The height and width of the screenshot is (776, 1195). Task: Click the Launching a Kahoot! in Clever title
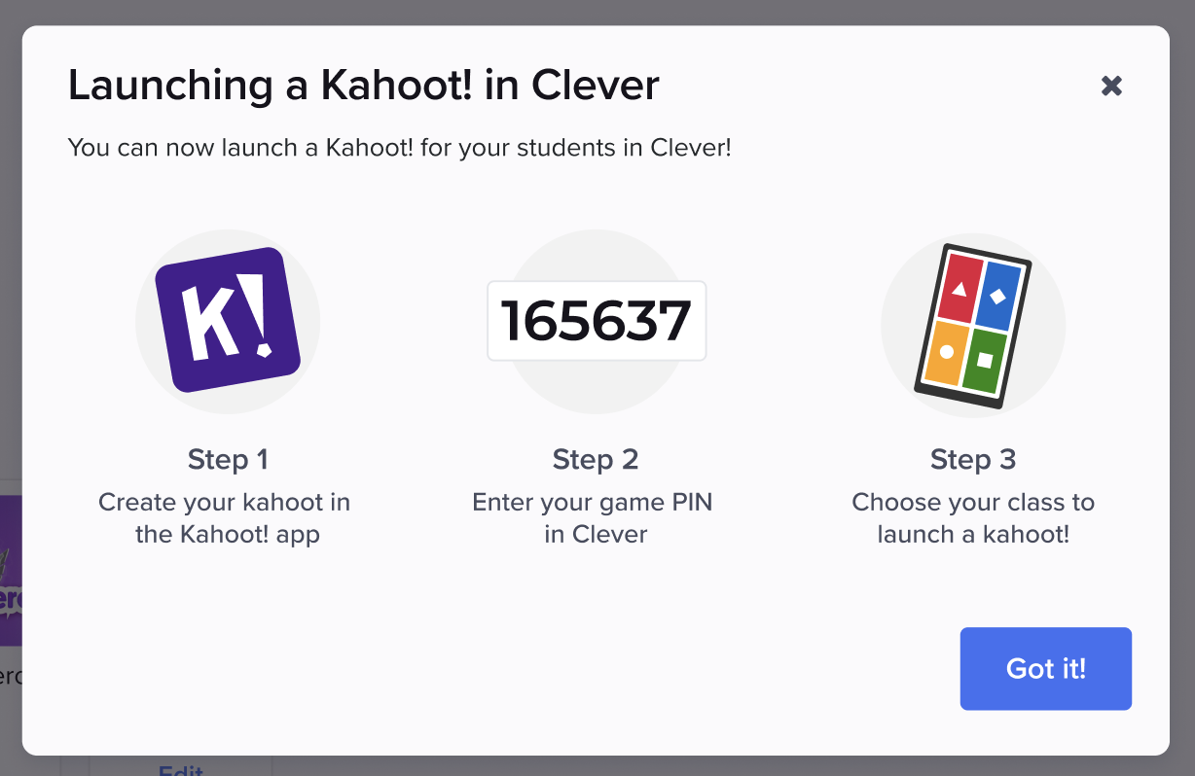point(362,85)
